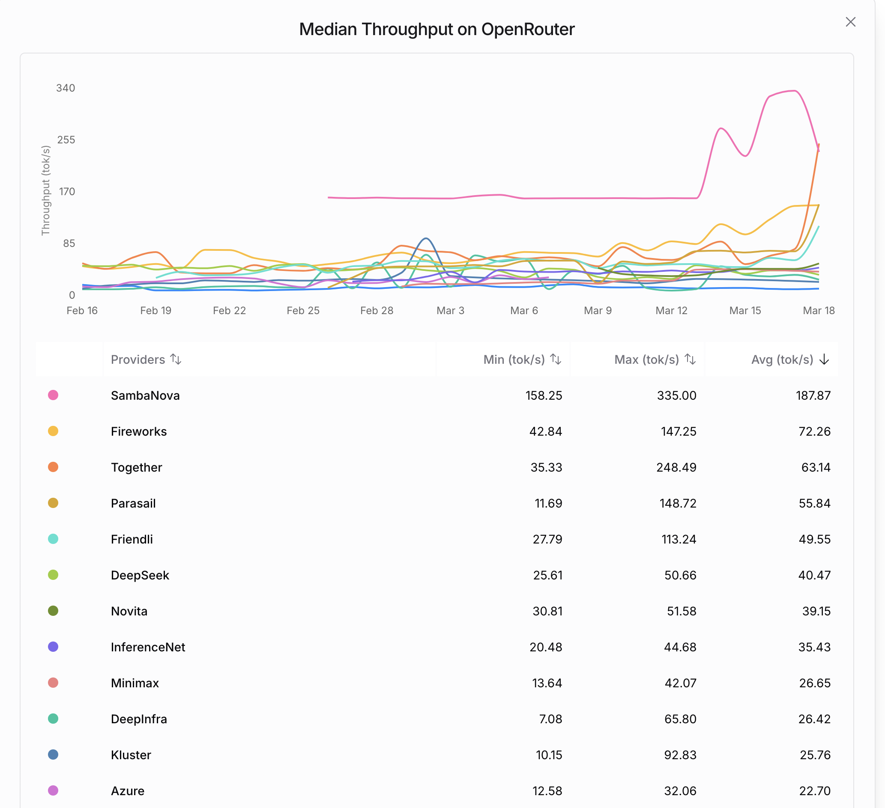Click Friendli teal legend dot
This screenshot has width=885, height=808.
(x=53, y=539)
